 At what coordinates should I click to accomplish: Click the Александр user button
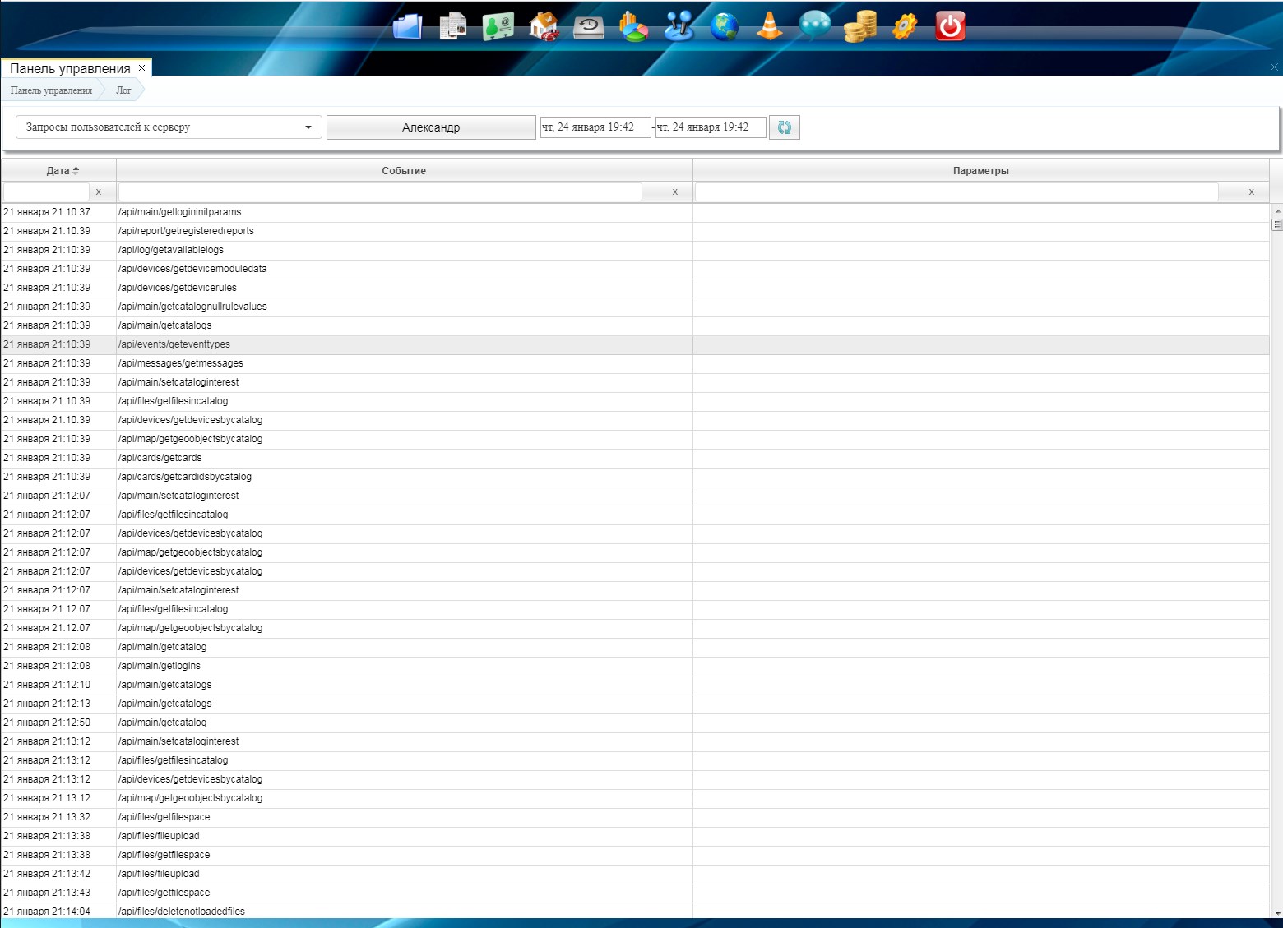(x=431, y=127)
